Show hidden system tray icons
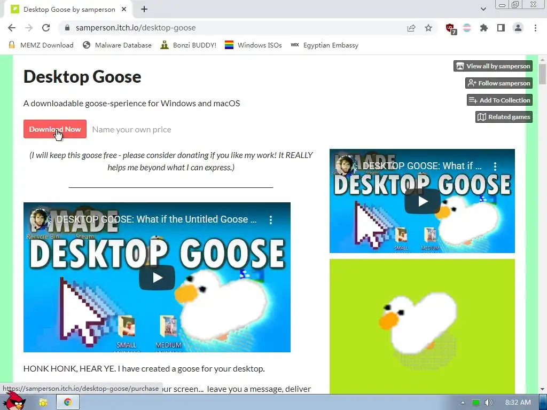The width and height of the screenshot is (547, 410). click(463, 403)
